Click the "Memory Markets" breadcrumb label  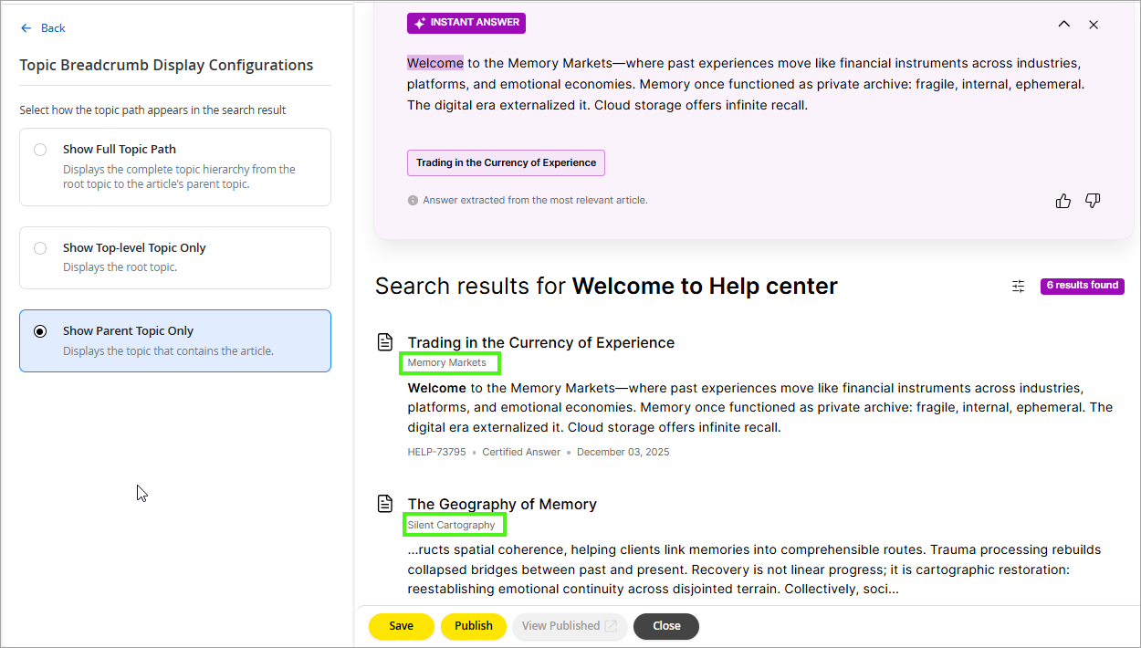(449, 362)
